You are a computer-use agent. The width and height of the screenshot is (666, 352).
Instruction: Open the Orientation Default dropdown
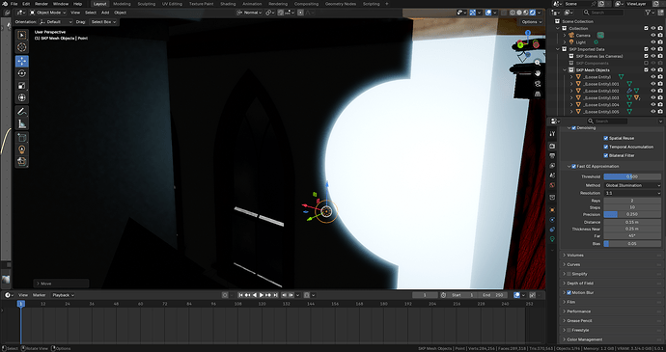tap(56, 21)
